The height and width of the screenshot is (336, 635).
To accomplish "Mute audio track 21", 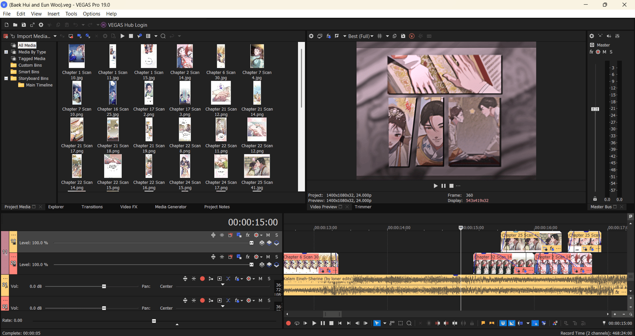I will (x=260, y=279).
